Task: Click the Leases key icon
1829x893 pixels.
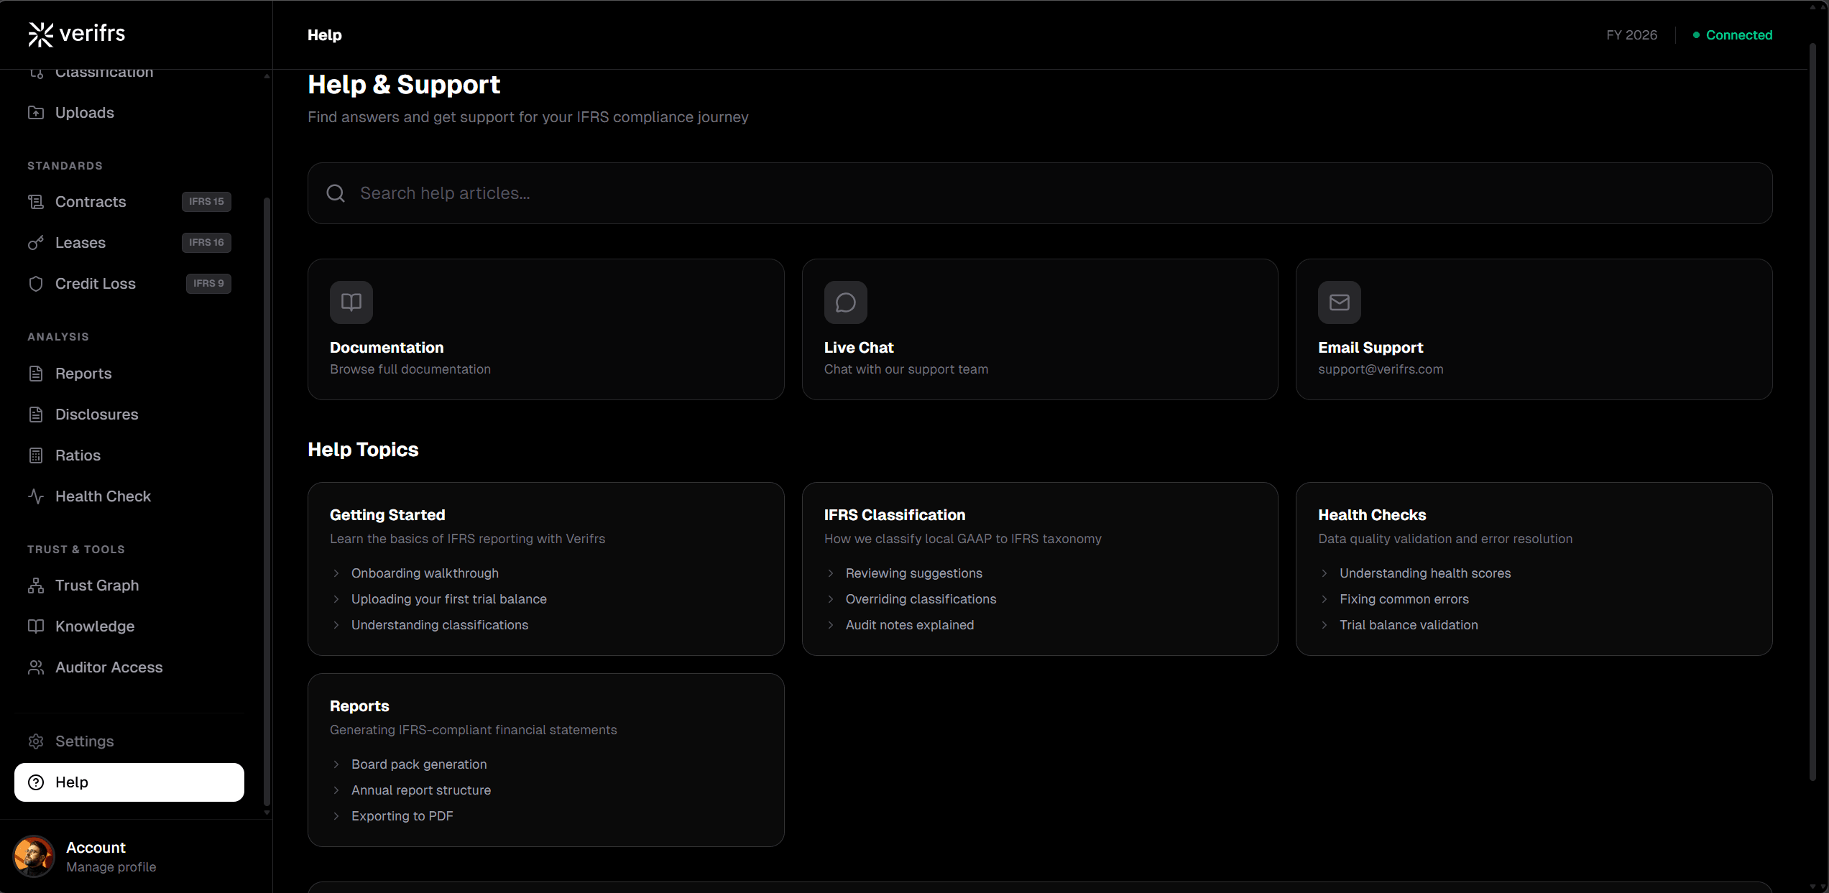Action: pos(36,243)
